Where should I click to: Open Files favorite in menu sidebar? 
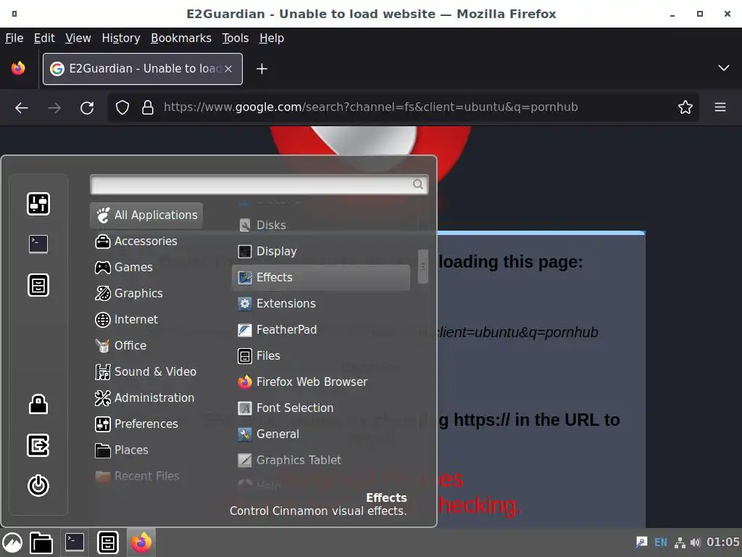click(38, 285)
